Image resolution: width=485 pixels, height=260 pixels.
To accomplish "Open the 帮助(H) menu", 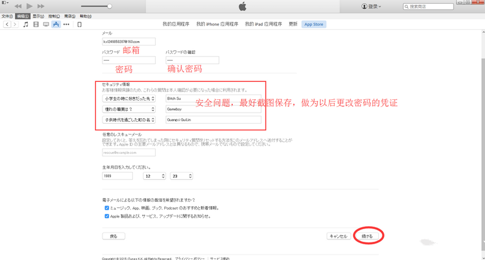I will (85, 16).
